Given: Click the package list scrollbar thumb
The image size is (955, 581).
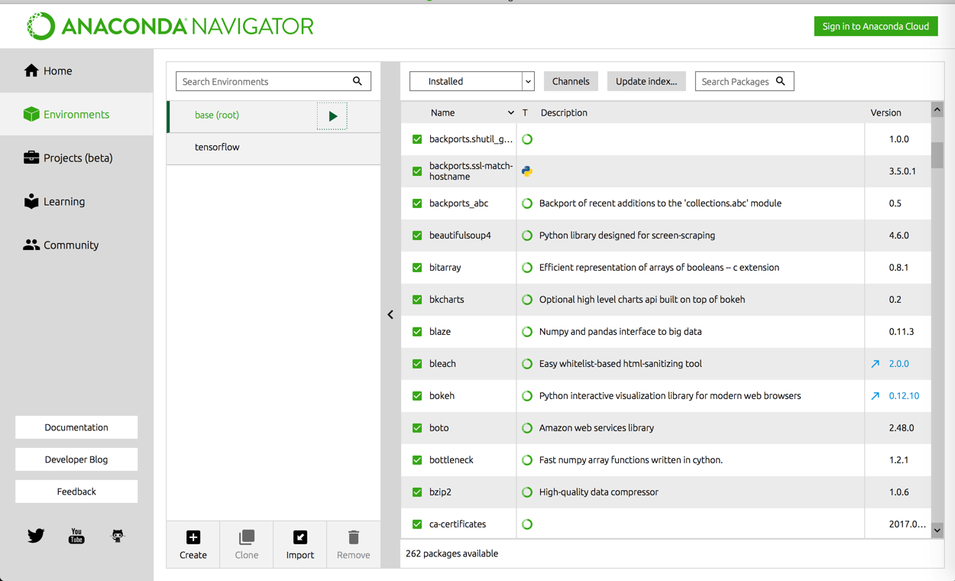Looking at the screenshot, I should click(937, 155).
